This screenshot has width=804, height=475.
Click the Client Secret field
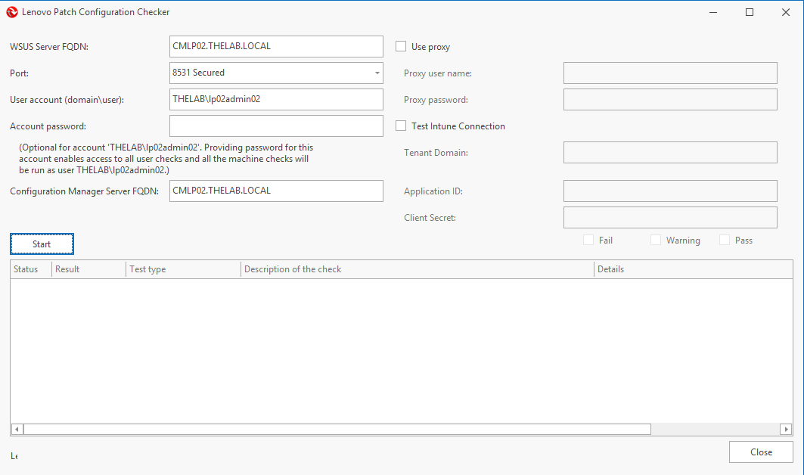670,218
